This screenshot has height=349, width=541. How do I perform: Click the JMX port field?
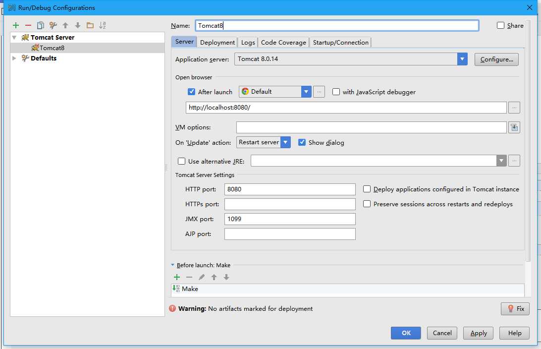[290, 219]
